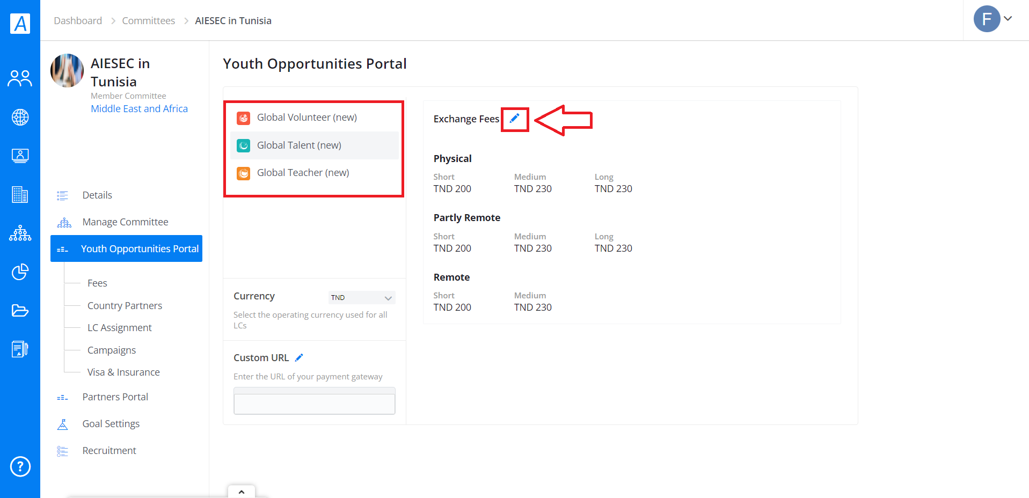Open the building icon in left sidebar
This screenshot has height=498, width=1029.
point(20,194)
